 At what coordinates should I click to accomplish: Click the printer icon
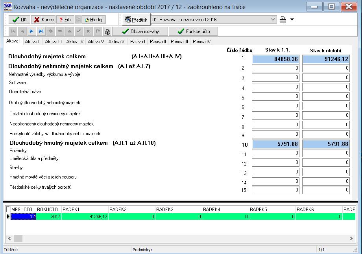(283, 19)
